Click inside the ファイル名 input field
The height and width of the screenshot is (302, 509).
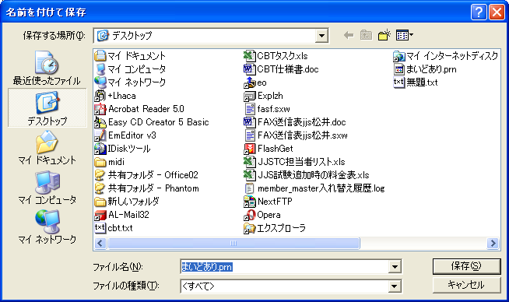coord(284,267)
